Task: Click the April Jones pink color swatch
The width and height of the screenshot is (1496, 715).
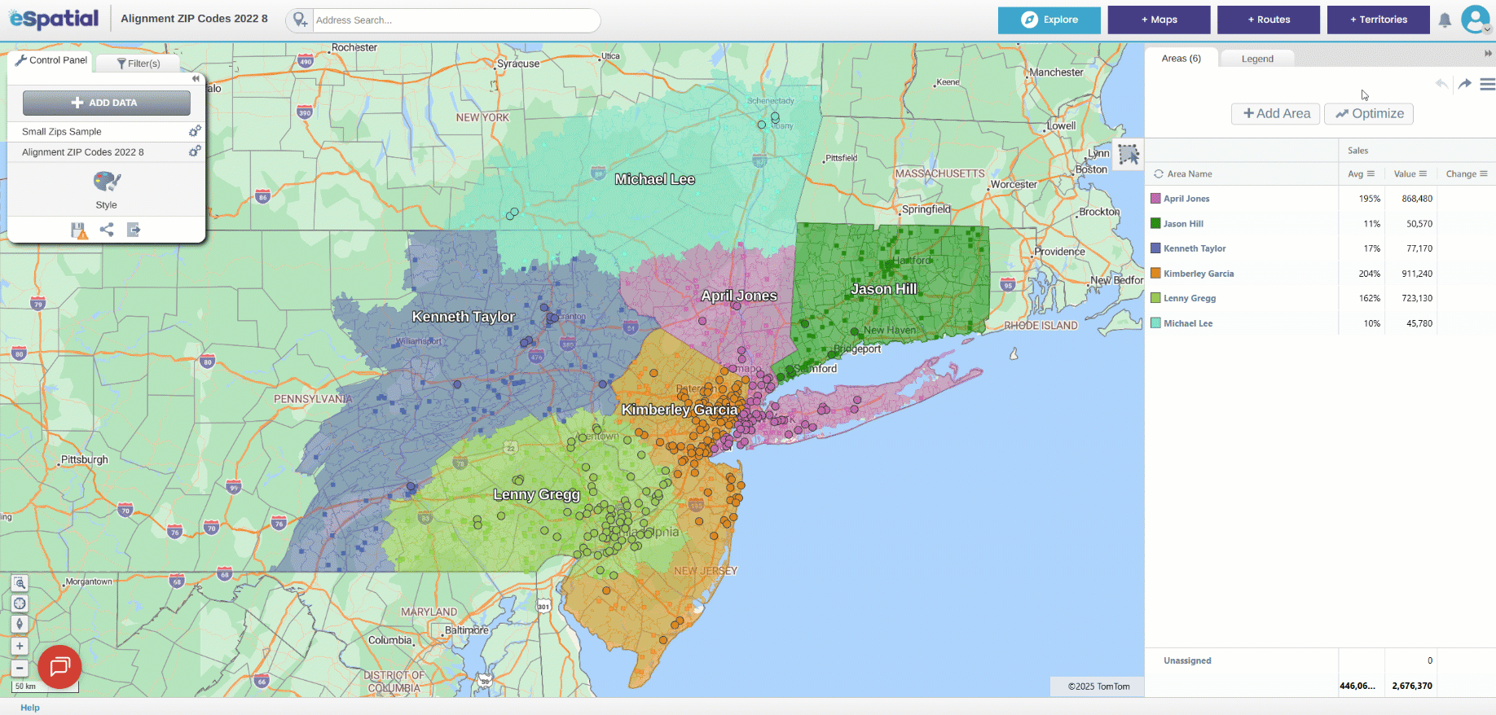Action: (x=1155, y=199)
